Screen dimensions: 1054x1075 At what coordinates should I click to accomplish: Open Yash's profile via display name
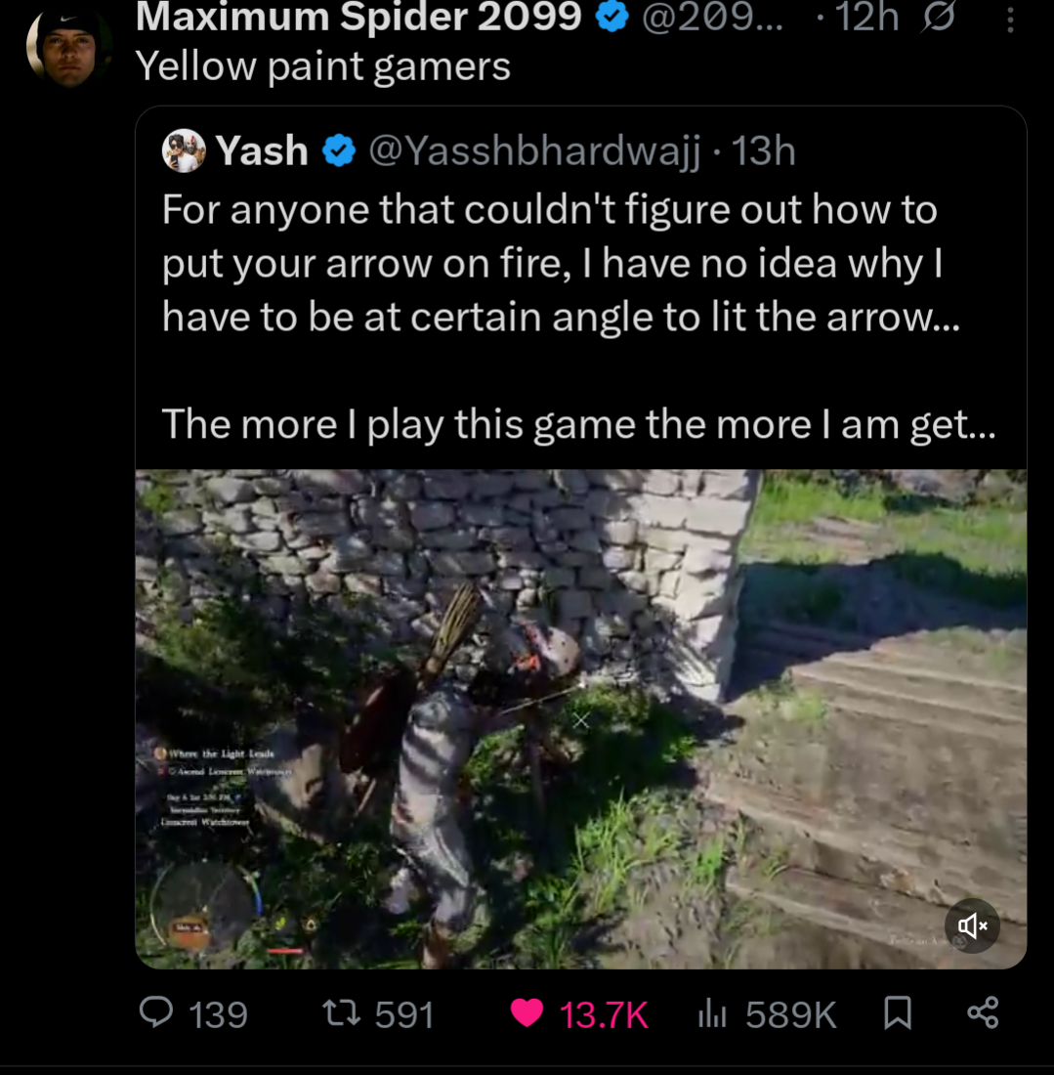(x=262, y=151)
